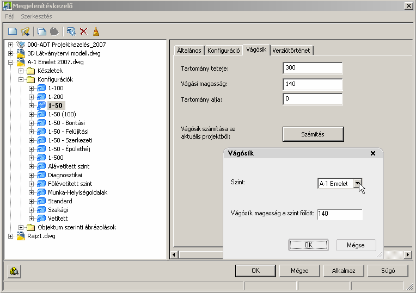The image size is (416, 293).
Task: Collapse the A-1 Emelet 2007.dwg node
Action: click(10, 63)
